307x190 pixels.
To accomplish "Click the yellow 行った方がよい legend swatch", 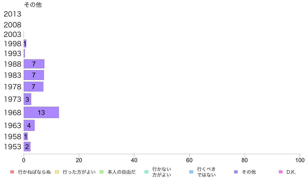I will point(57,172).
